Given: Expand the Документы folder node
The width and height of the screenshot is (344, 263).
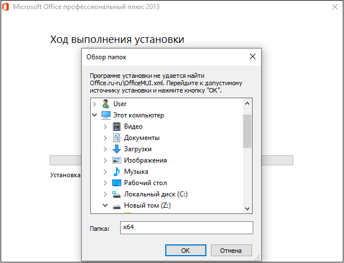Looking at the screenshot, I should tap(105, 138).
